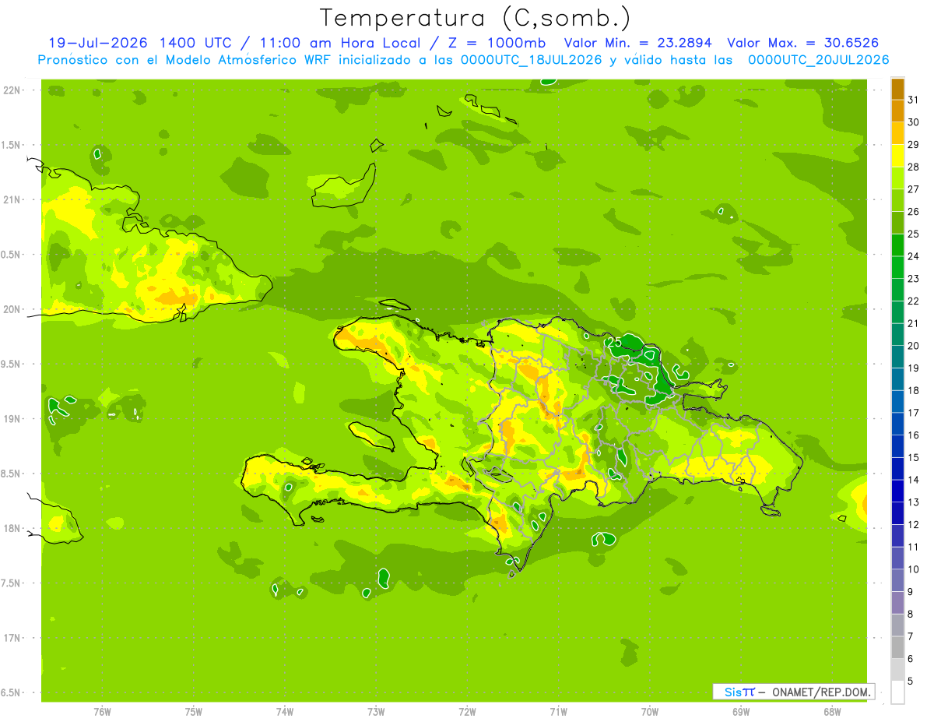The height and width of the screenshot is (722, 934).
Task: Select 'Valor Max. = 30.6526' in header
Action: tap(803, 43)
